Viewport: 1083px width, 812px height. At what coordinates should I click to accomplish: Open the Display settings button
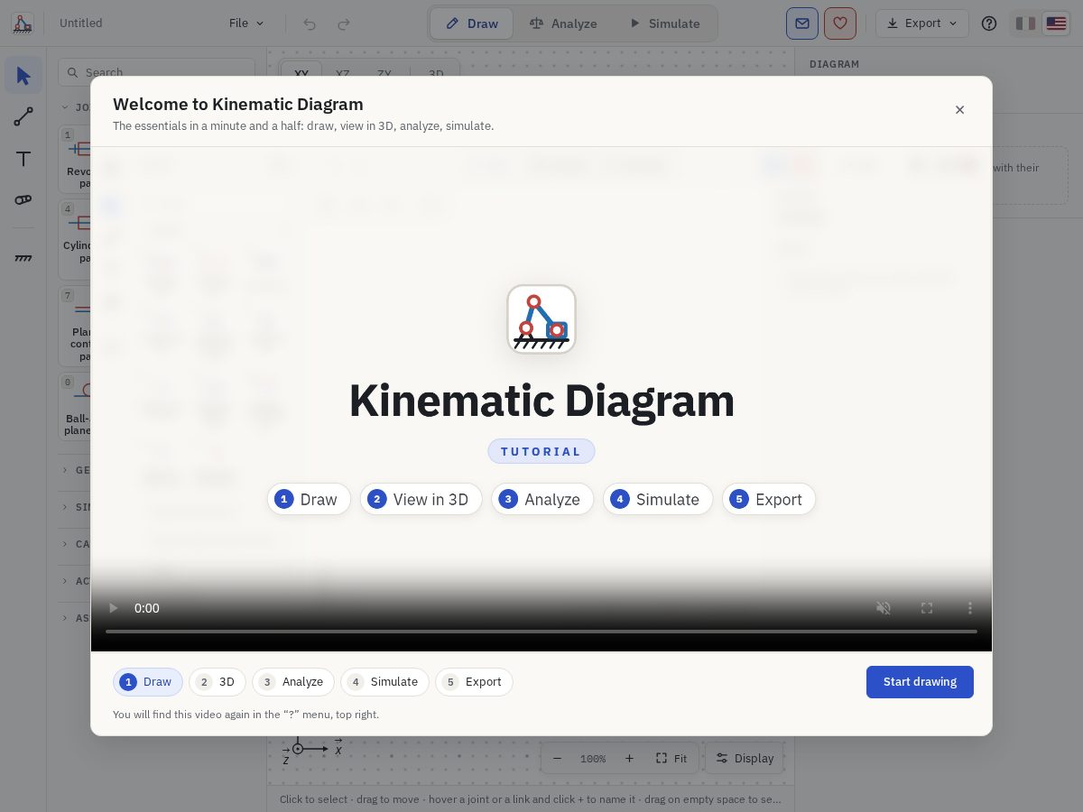tap(745, 759)
